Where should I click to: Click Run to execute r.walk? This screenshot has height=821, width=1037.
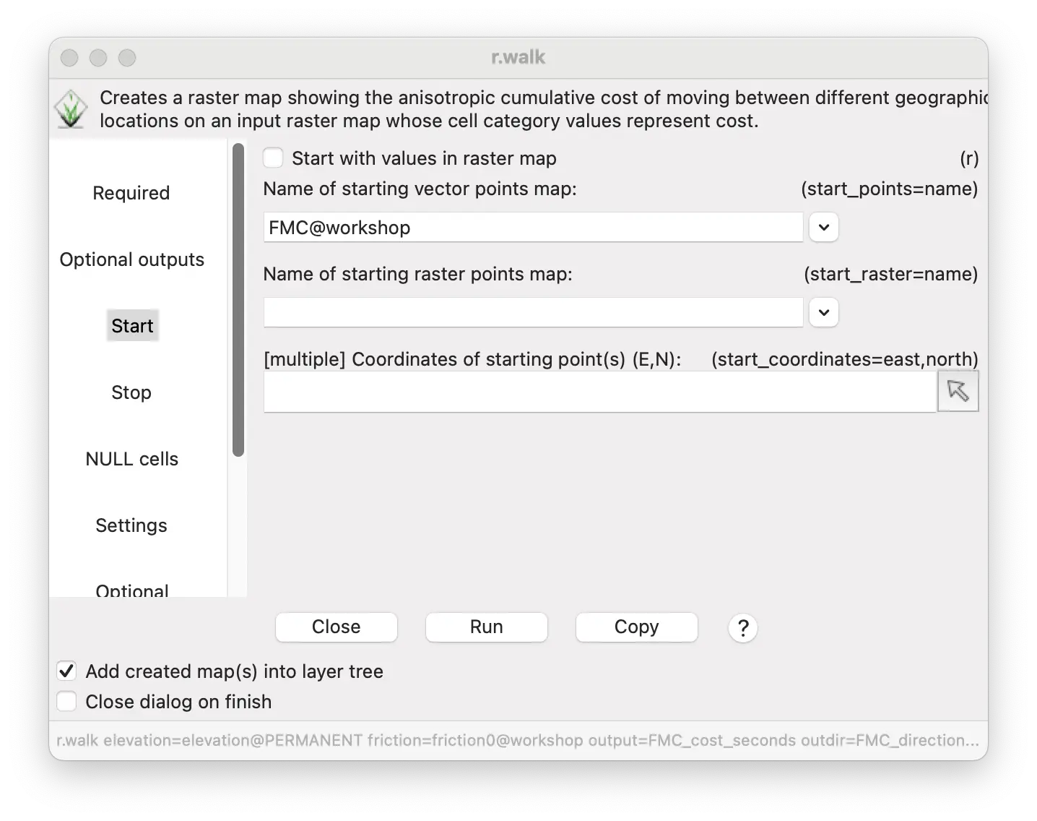pos(487,627)
